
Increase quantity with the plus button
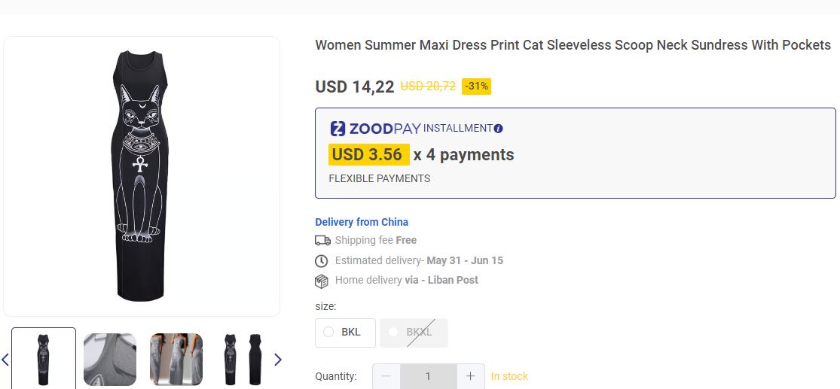click(x=470, y=376)
